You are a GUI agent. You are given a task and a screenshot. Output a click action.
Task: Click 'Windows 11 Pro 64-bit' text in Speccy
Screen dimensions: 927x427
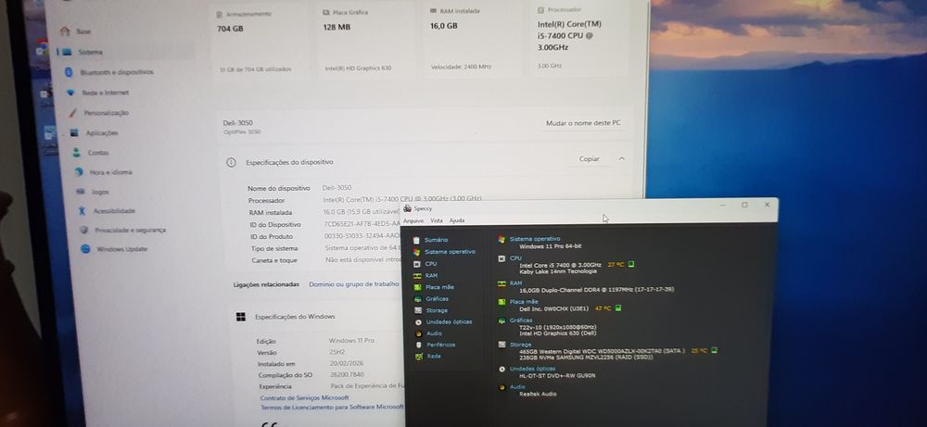[550, 246]
